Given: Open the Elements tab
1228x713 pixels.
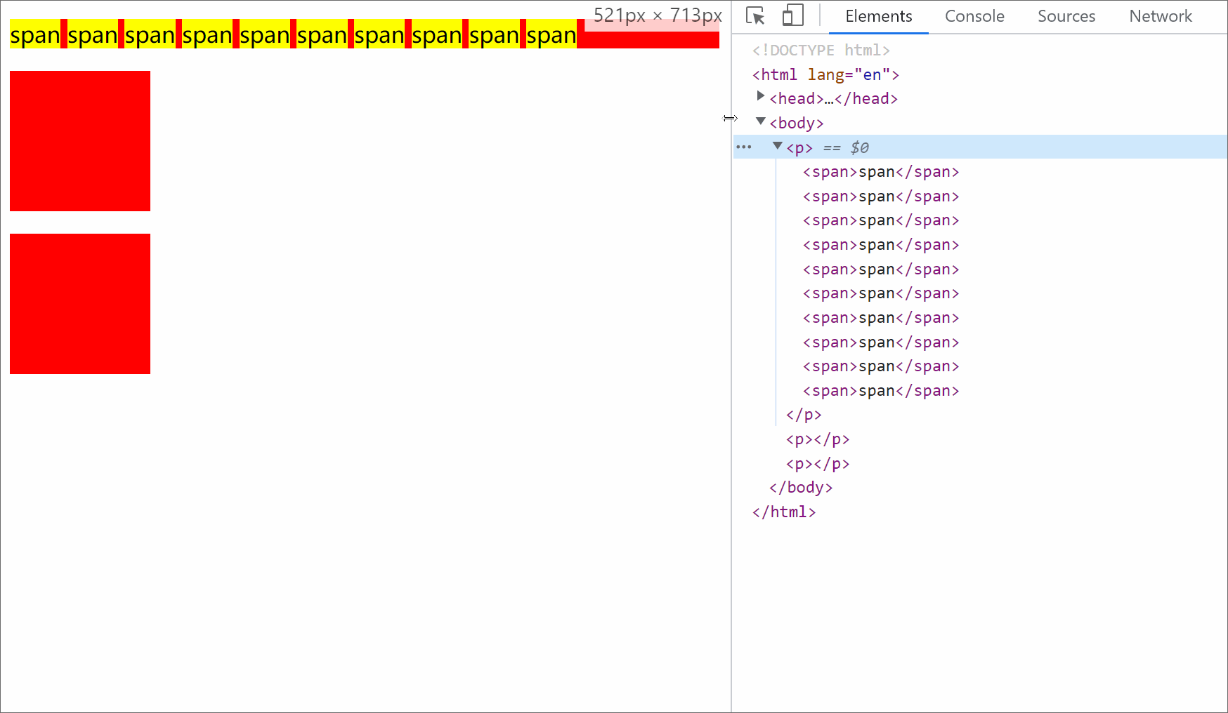Looking at the screenshot, I should pos(878,16).
